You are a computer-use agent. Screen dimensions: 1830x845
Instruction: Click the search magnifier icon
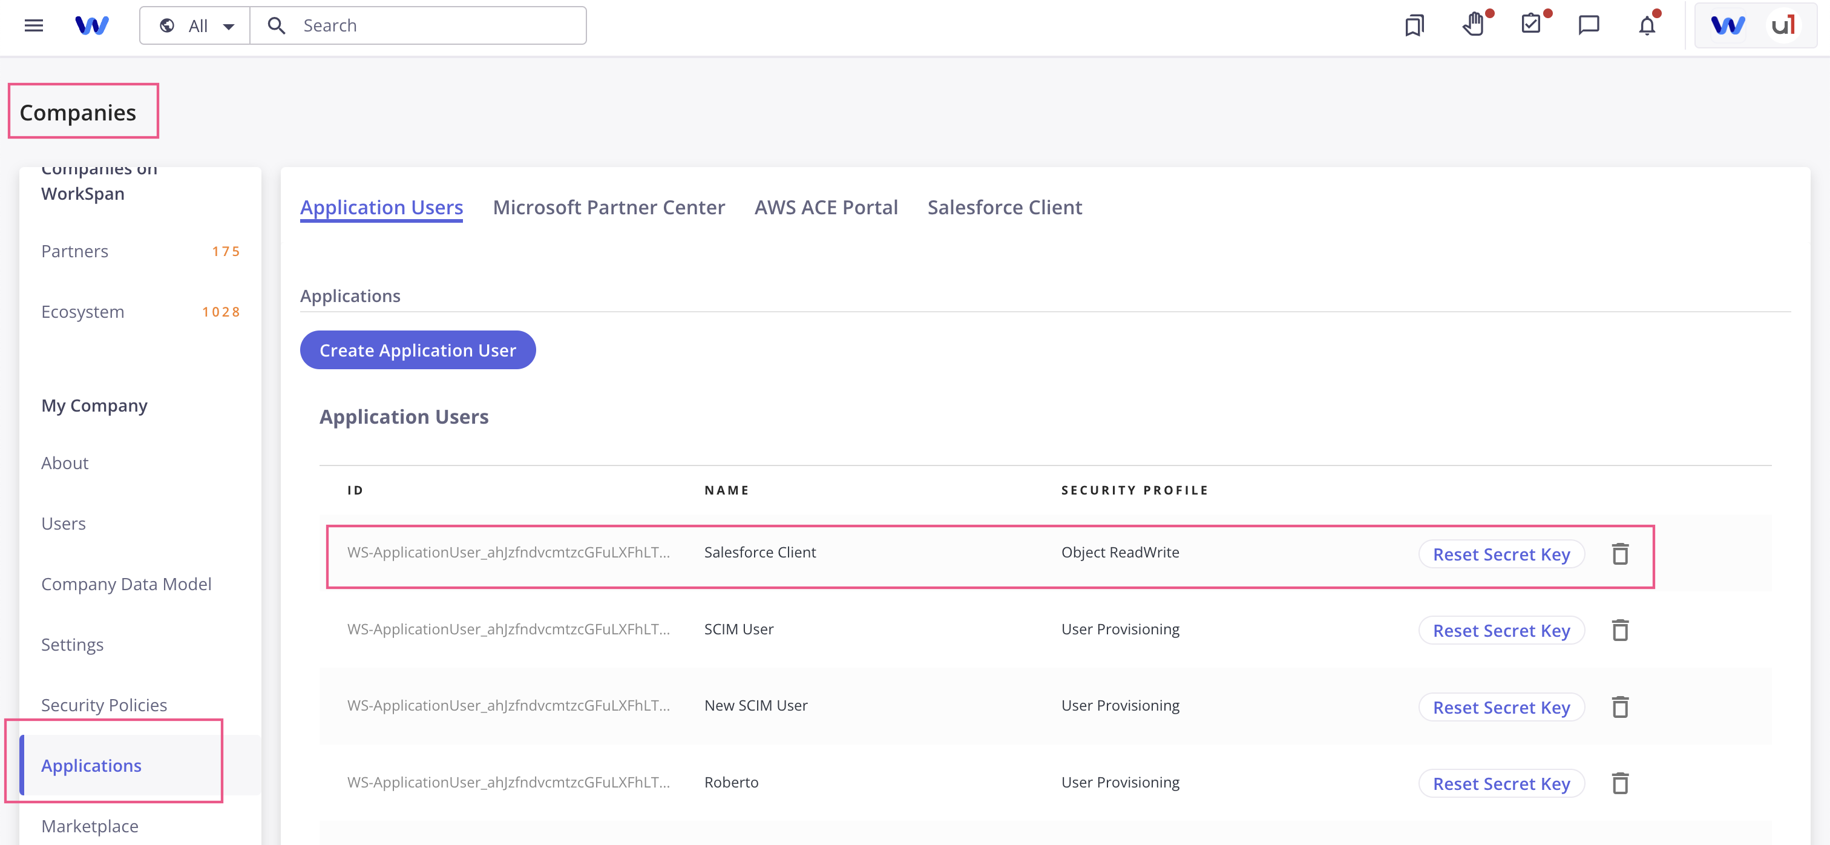(277, 25)
